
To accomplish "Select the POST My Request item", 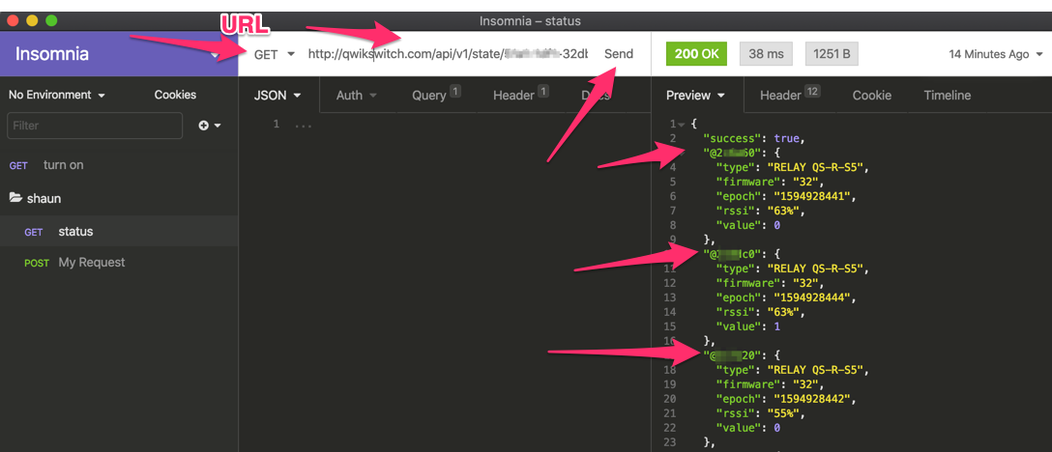I will [x=119, y=263].
